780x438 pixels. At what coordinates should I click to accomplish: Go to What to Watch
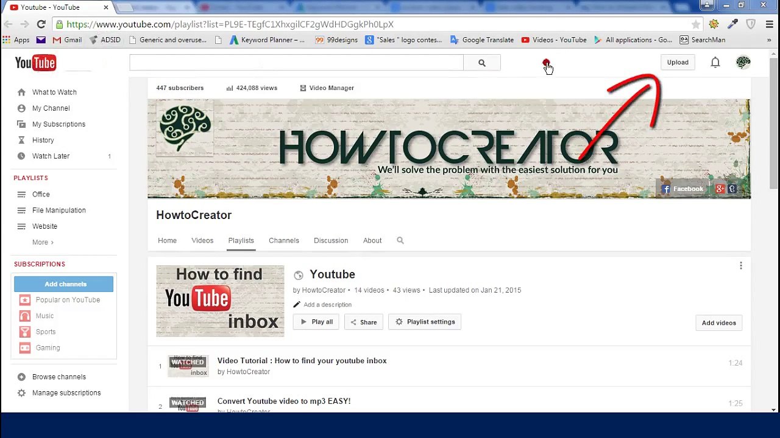54,92
